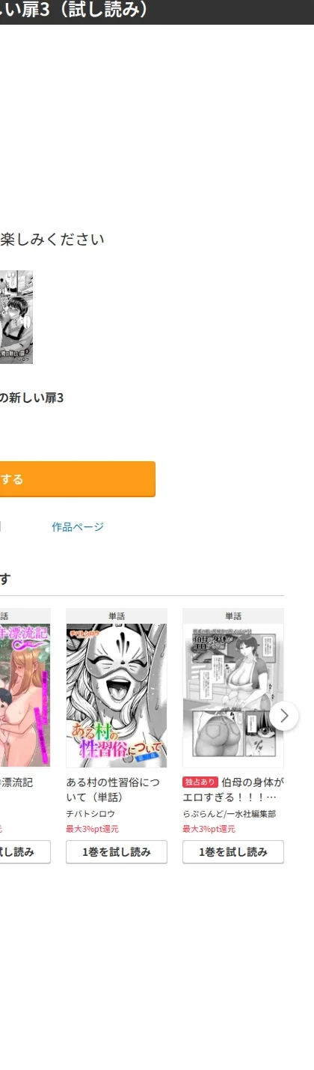The image size is (314, 1070).
Task: Click the 単話 label above the ある村 cover
Action: tap(117, 616)
